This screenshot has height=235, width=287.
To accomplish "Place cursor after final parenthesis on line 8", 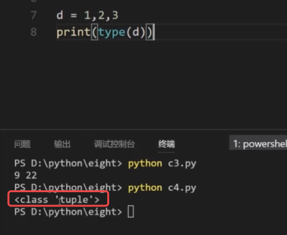I will (x=155, y=32).
